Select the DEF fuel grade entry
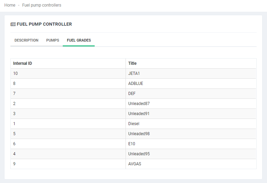Image resolution: width=267 pixels, height=183 pixels. click(132, 94)
